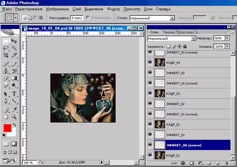Open the Заливка fill slider arrow

(x=227, y=46)
